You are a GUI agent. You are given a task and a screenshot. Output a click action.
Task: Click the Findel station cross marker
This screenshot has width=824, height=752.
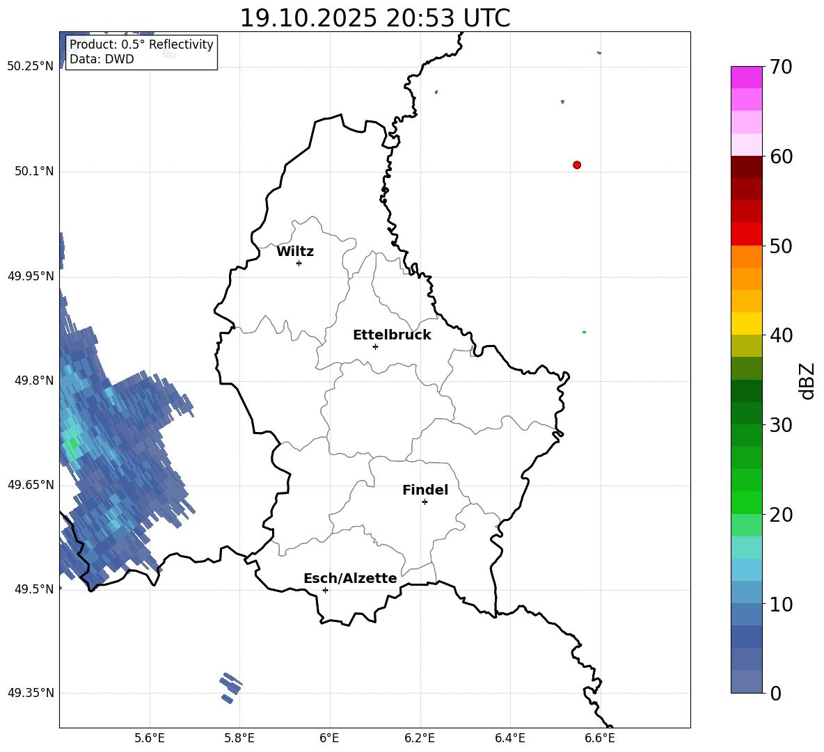425,502
